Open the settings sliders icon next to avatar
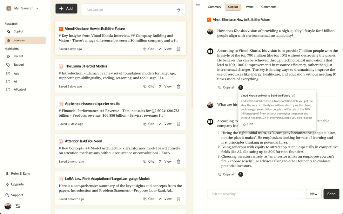The image size is (343, 214). [18, 206]
